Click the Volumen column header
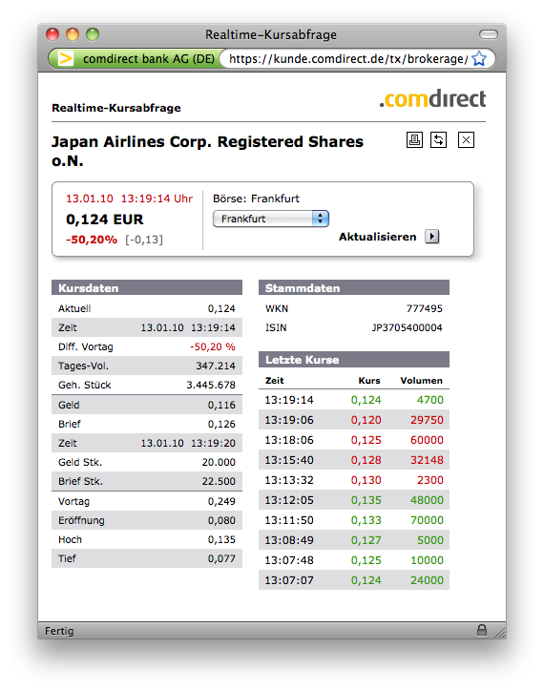Viewport: 544px width, 691px height. tap(421, 380)
